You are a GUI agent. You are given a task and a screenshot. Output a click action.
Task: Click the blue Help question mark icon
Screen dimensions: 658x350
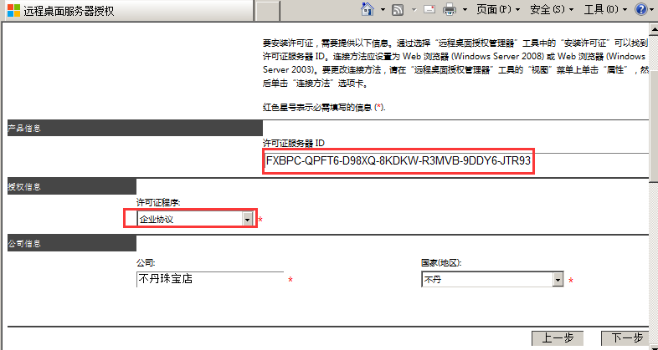click(x=640, y=10)
